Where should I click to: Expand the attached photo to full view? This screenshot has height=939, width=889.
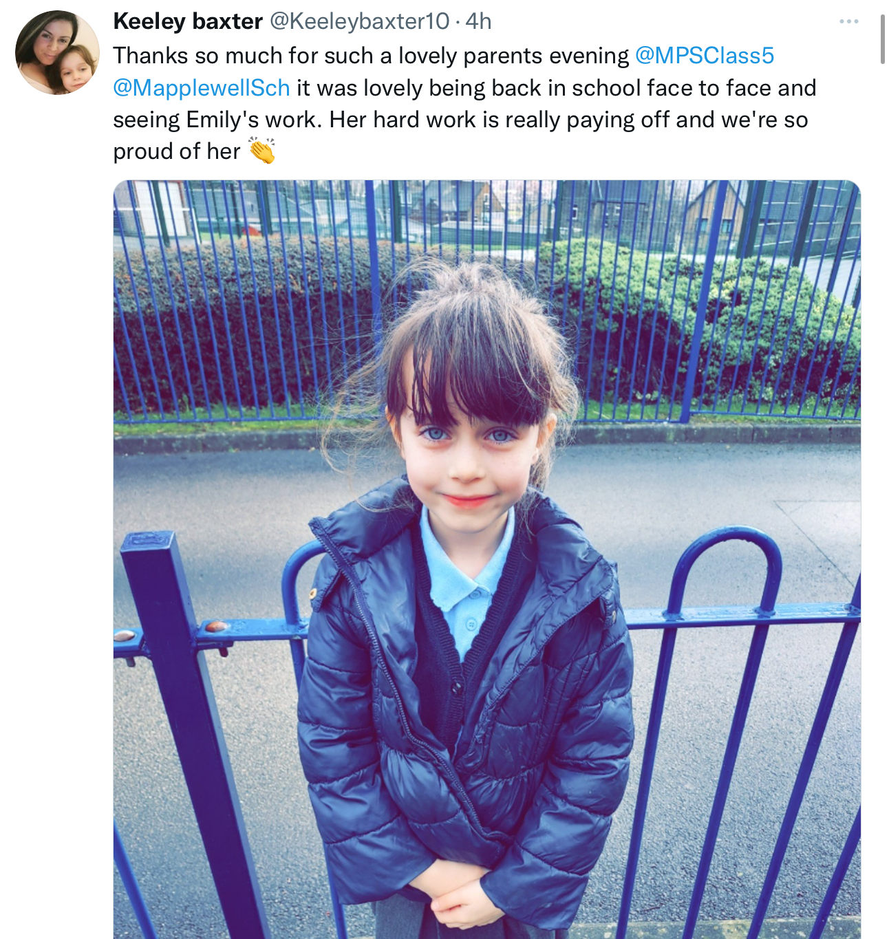tap(486, 559)
